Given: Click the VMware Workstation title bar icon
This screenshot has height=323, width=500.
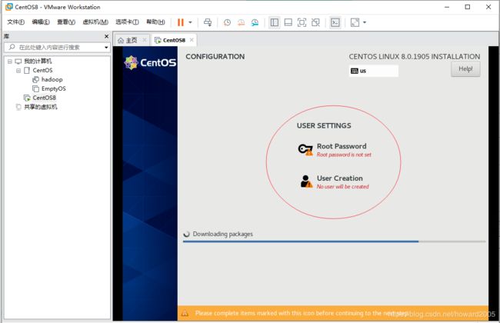Looking at the screenshot, I should (x=9, y=7).
